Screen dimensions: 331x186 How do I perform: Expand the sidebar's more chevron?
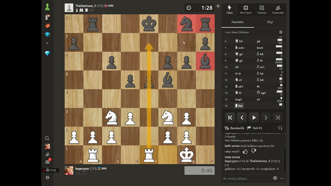click(47, 43)
